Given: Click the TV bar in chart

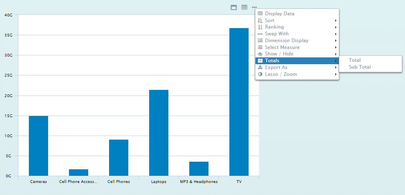Looking at the screenshot, I should tap(239, 102).
